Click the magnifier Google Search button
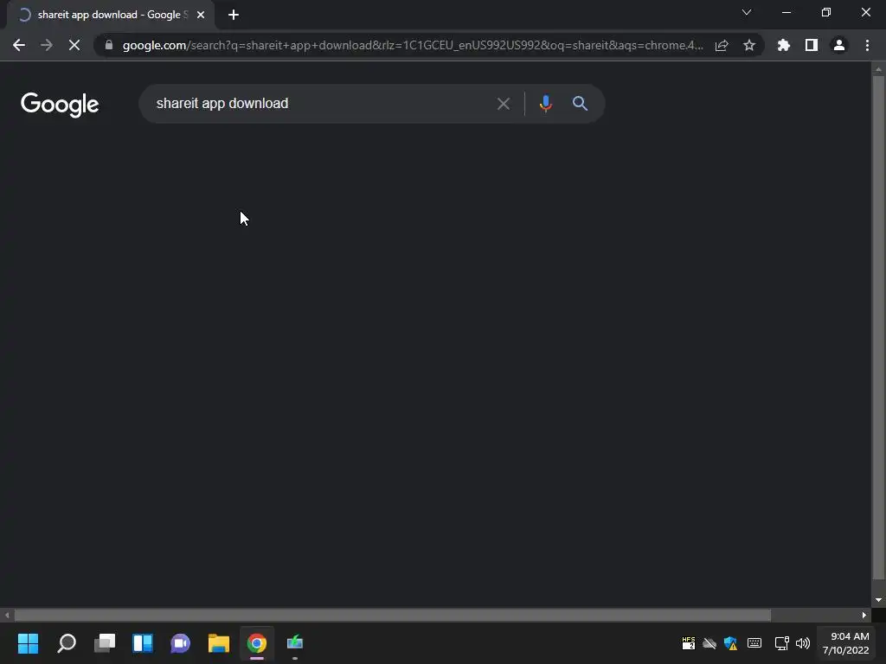 click(581, 104)
